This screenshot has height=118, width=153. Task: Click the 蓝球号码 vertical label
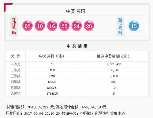(x=120, y=26)
